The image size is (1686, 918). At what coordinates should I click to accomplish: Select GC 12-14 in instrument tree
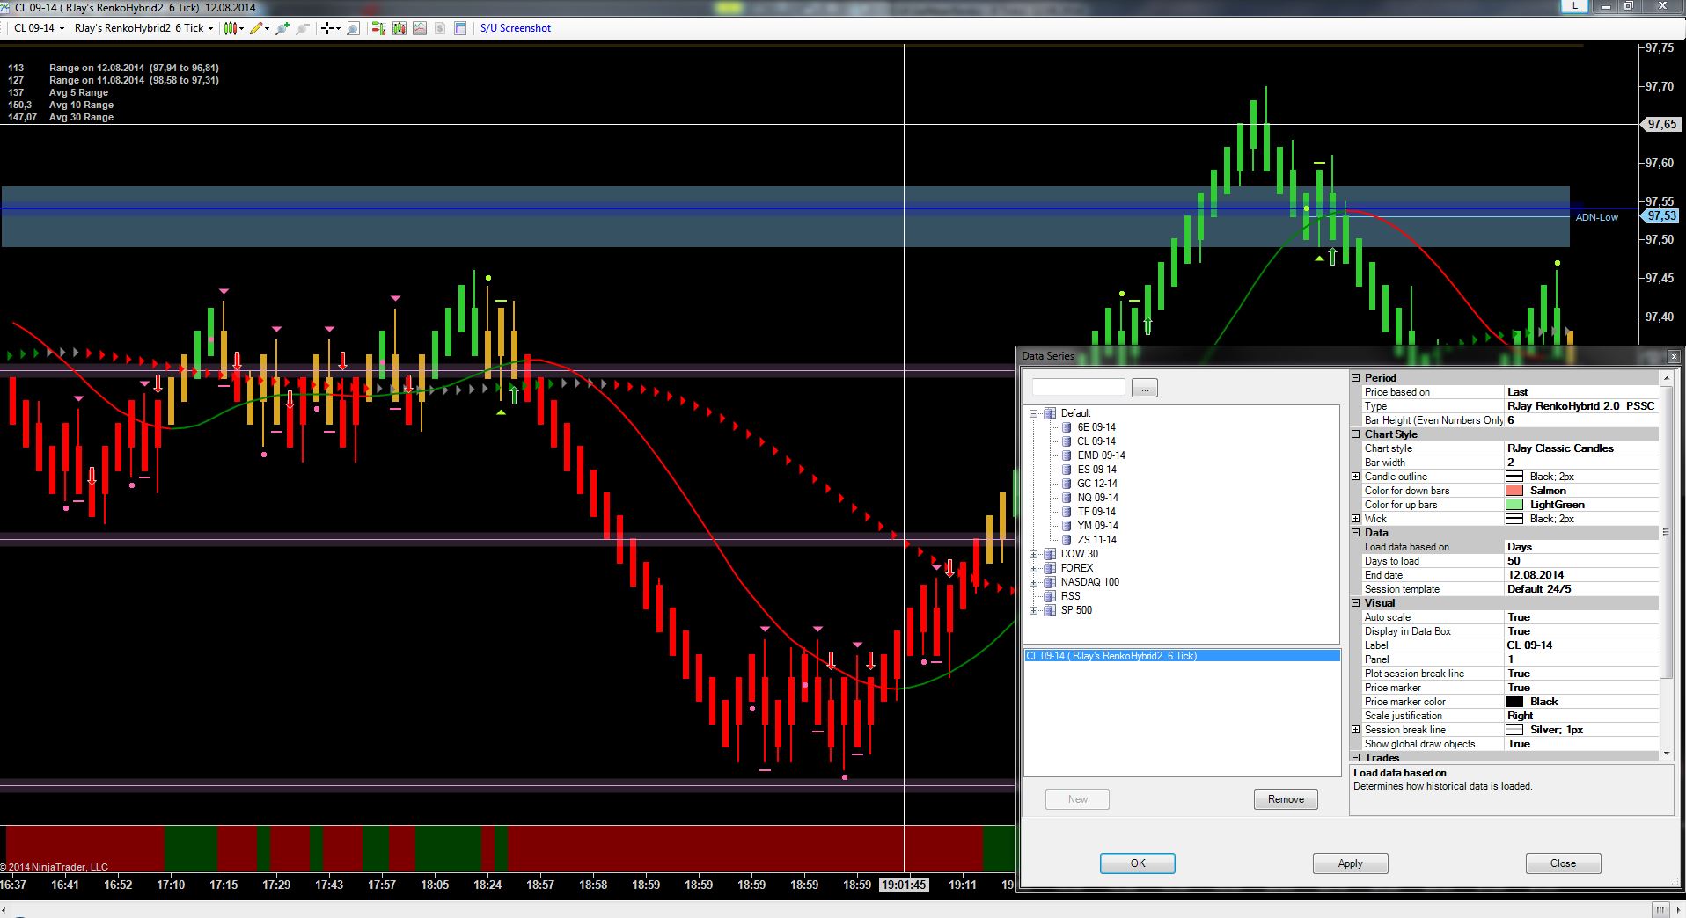(x=1097, y=484)
